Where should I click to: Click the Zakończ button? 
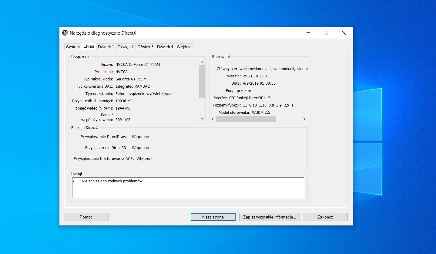[x=325, y=217]
